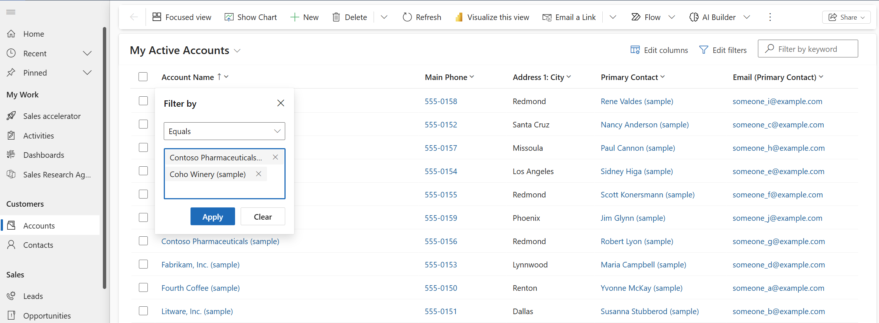Apply the account name filter
Image resolution: width=879 pixels, height=323 pixels.
[213, 216]
